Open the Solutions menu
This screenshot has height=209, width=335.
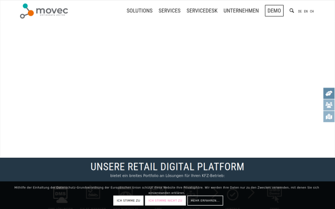click(140, 11)
